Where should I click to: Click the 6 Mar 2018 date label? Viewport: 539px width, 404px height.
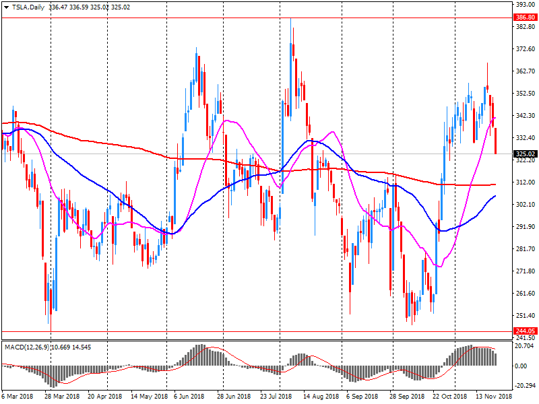[18, 396]
